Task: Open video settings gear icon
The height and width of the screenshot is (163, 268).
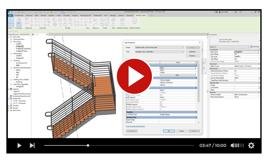Action: tap(251, 145)
